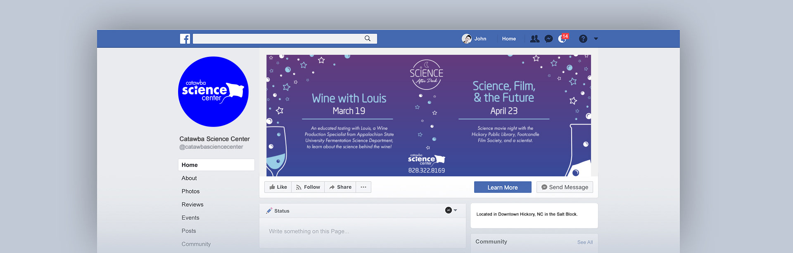Click the Located in Downtown Hickory text
Screen dimensions: 793x253
(527, 214)
